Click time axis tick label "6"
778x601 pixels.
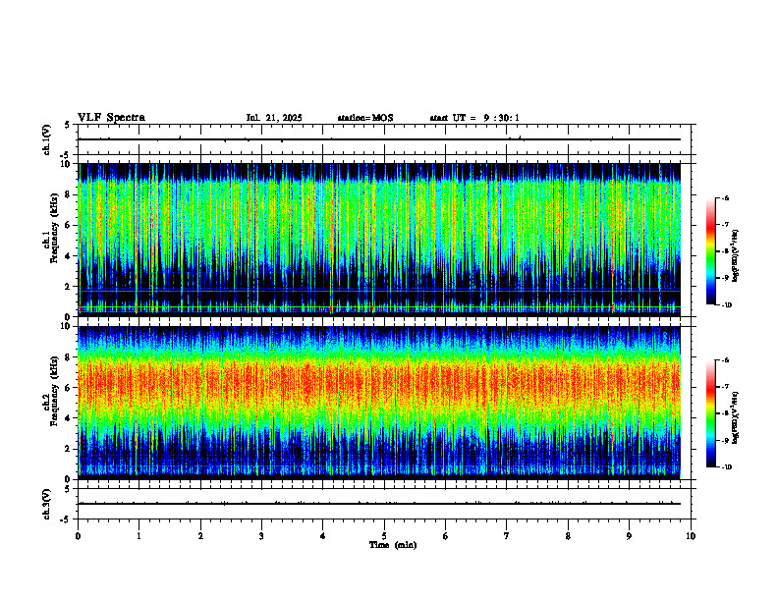(446, 536)
